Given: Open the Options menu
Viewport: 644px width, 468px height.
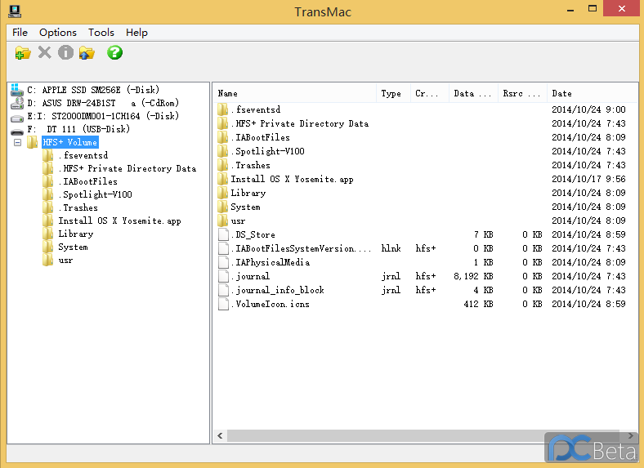Looking at the screenshot, I should pyautogui.click(x=58, y=33).
